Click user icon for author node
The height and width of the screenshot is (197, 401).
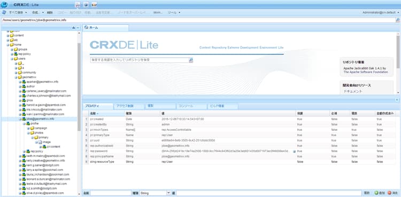(x=24, y=86)
